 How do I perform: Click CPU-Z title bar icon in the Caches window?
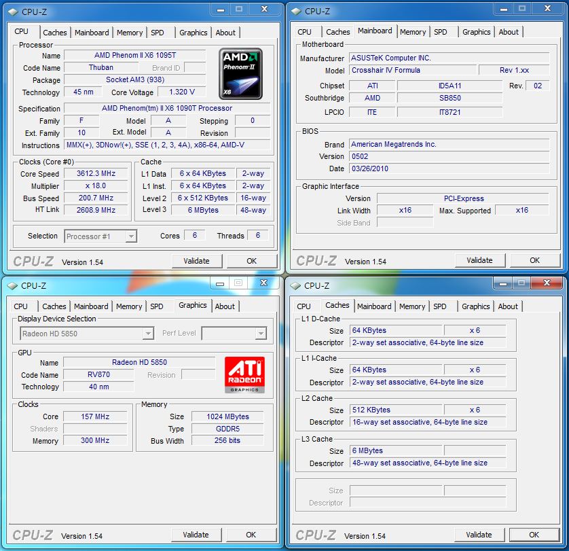pyautogui.click(x=295, y=286)
